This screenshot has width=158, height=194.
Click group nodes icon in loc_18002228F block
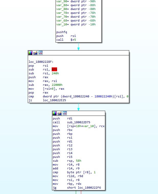tap(41, 53)
